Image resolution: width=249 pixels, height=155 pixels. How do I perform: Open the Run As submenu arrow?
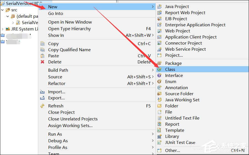click(x=153, y=134)
